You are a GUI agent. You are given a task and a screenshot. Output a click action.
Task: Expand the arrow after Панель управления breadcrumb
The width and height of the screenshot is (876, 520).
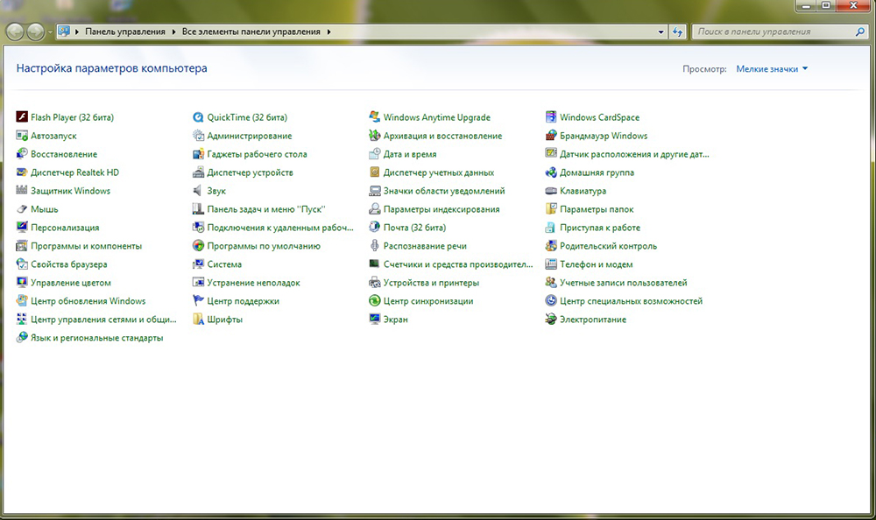(x=173, y=32)
